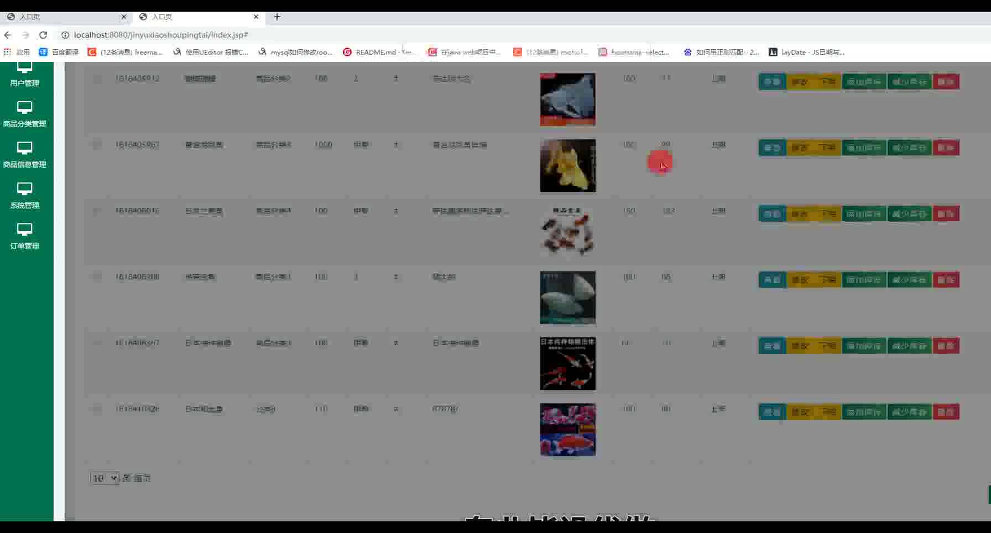Click the red delete button in the black koi poster row
The width and height of the screenshot is (991, 533).
pos(946,346)
